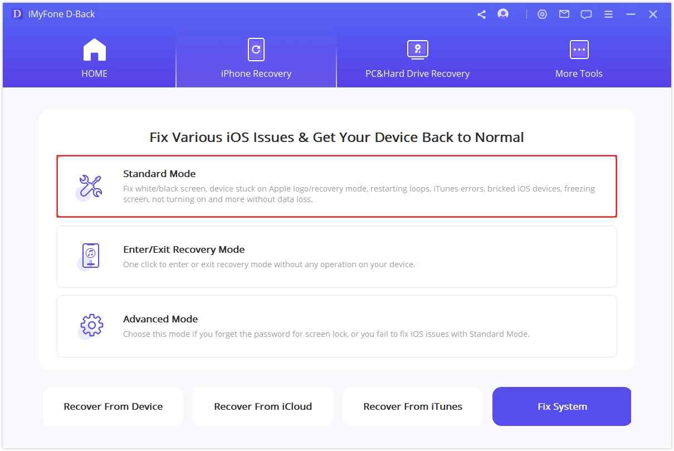Click the Enter/Exit Recovery Mode phone icon

click(90, 256)
